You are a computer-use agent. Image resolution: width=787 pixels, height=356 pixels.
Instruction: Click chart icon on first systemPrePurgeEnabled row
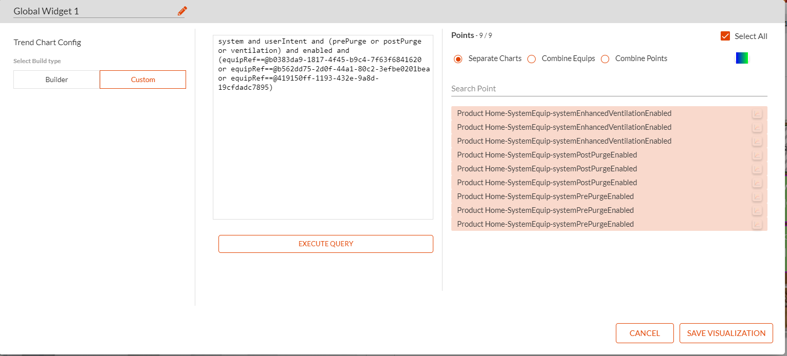(x=757, y=196)
